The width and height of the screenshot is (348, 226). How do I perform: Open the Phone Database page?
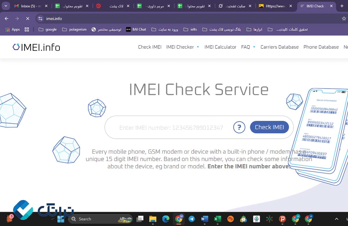pos(321,47)
